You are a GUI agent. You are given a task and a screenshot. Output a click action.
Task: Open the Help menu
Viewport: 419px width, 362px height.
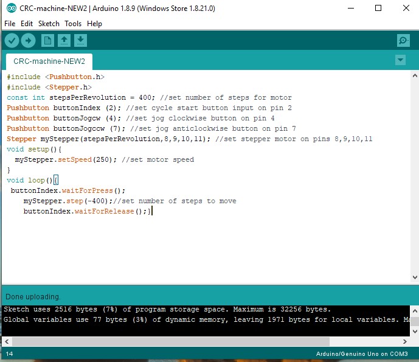click(94, 24)
